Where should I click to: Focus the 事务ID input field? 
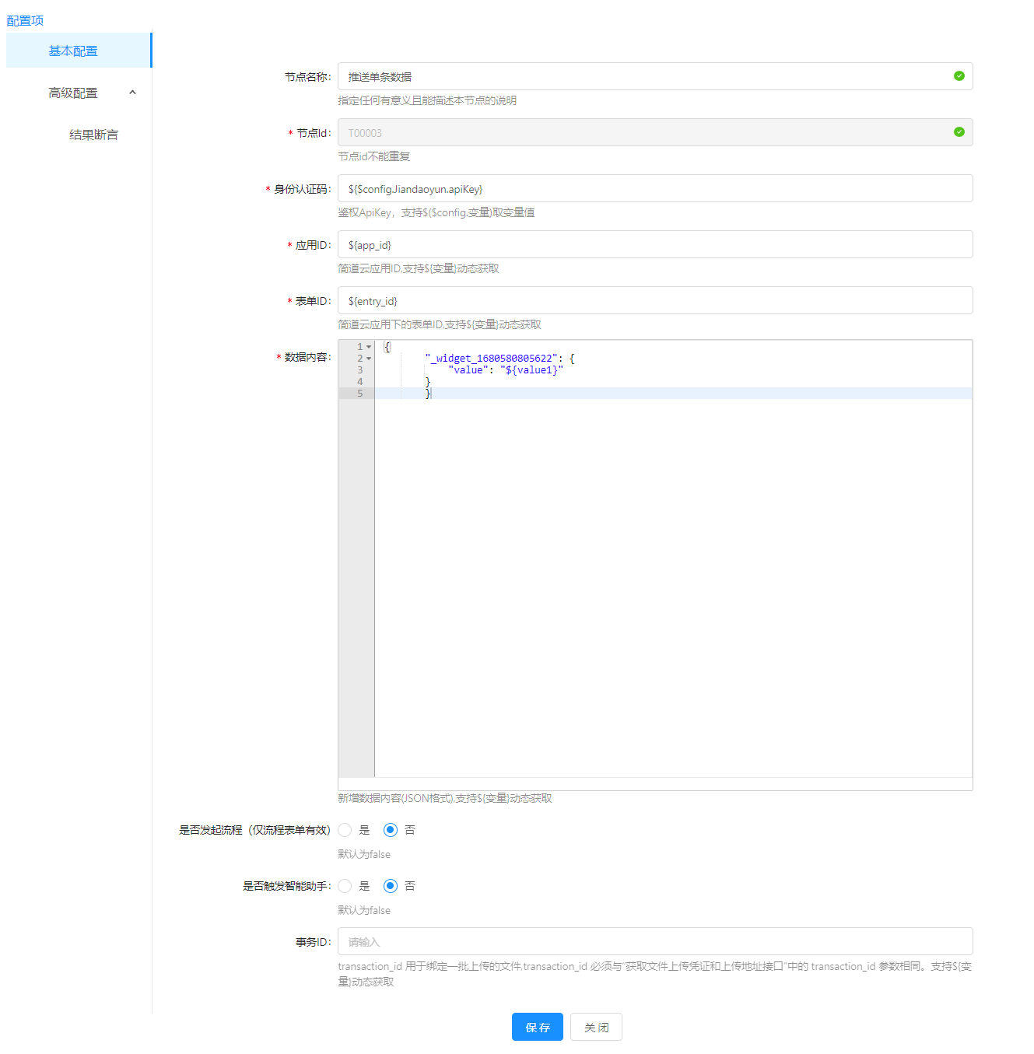(655, 941)
